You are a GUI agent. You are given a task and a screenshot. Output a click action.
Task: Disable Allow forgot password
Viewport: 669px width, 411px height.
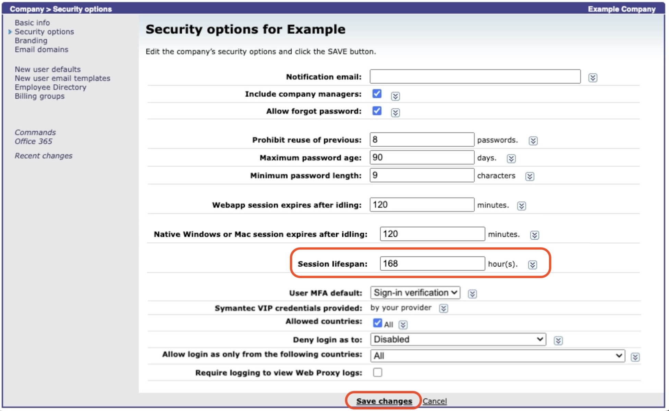point(376,111)
